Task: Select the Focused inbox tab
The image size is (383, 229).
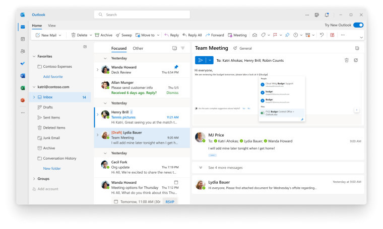Action: point(119,48)
